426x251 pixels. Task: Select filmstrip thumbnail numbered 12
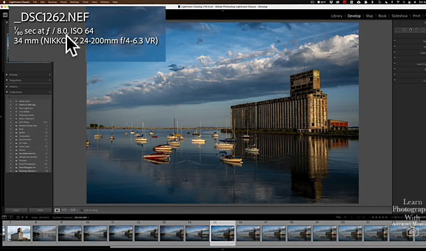pos(146,234)
